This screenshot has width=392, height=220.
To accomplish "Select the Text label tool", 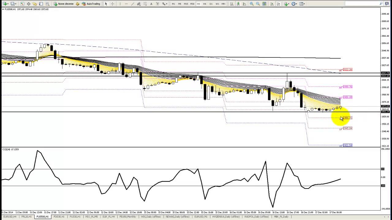I will click(x=157, y=4).
